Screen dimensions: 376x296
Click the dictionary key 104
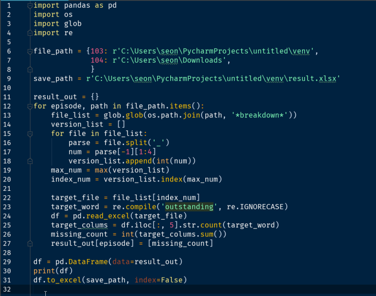coord(97,60)
